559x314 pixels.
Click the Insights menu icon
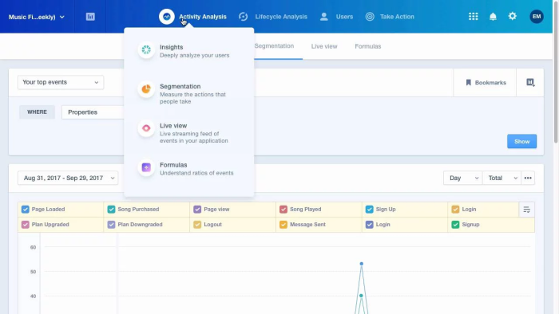(x=146, y=49)
